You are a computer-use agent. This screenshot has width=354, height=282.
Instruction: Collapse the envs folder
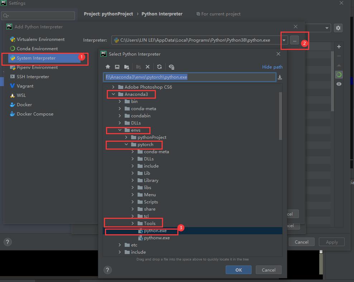tap(120, 130)
